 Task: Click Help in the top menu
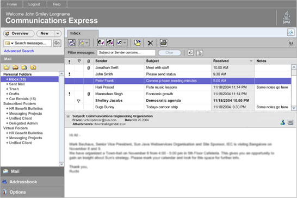coord(57,4)
